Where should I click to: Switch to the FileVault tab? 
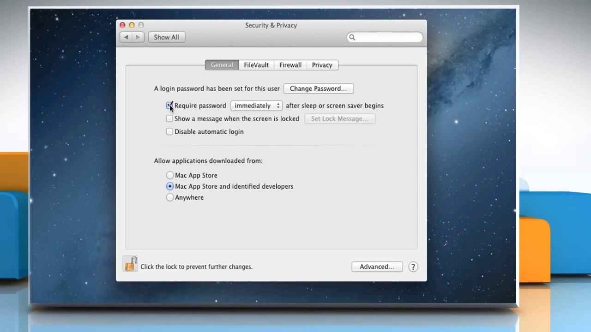(x=256, y=65)
